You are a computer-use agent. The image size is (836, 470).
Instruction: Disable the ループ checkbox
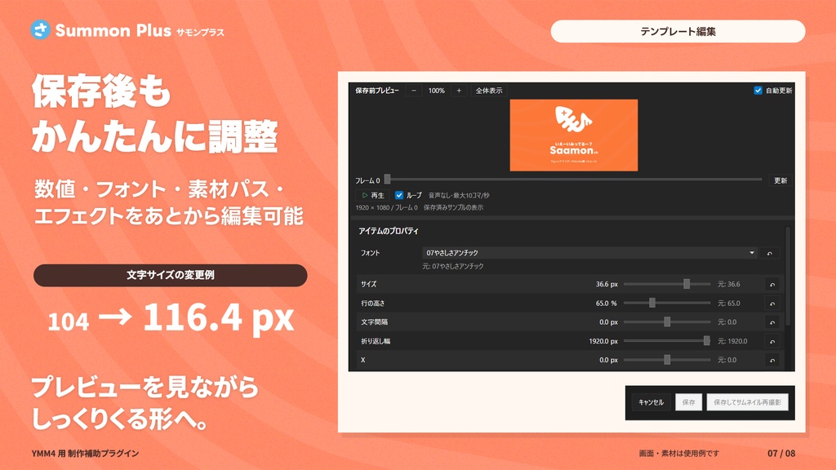click(x=398, y=195)
